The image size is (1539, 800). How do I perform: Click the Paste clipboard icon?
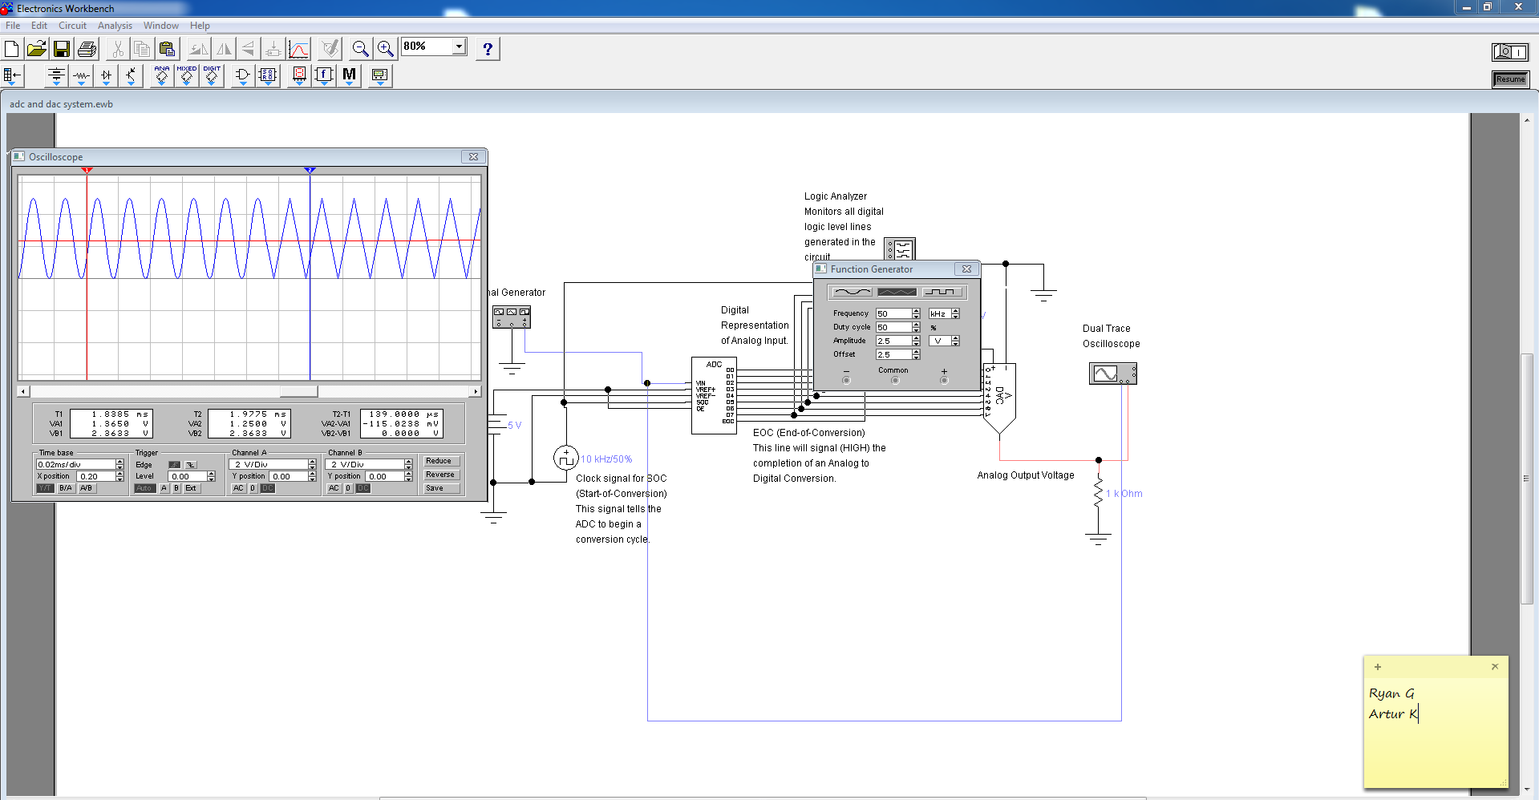[167, 49]
